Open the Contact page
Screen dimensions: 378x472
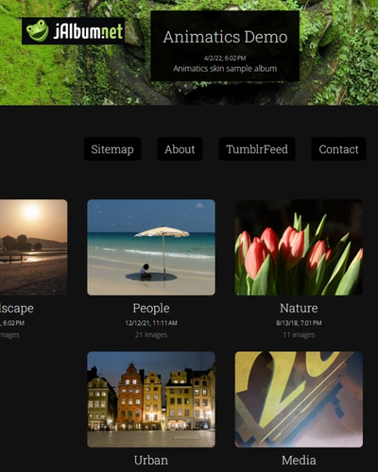[338, 149]
